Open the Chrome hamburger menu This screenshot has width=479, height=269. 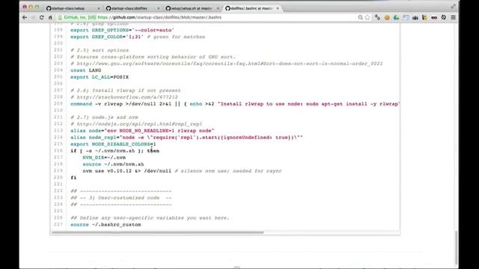pyautogui.click(x=454, y=18)
